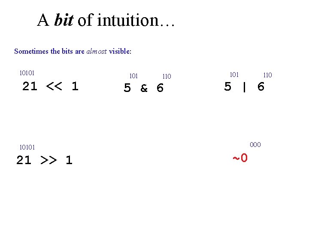Click binary 10101 above 21 >> 1

[x=27, y=147]
